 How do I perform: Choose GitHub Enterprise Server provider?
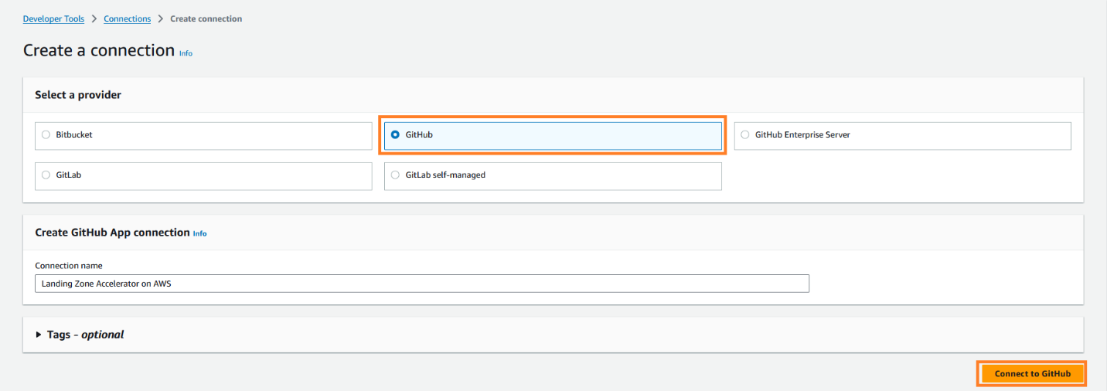point(902,135)
